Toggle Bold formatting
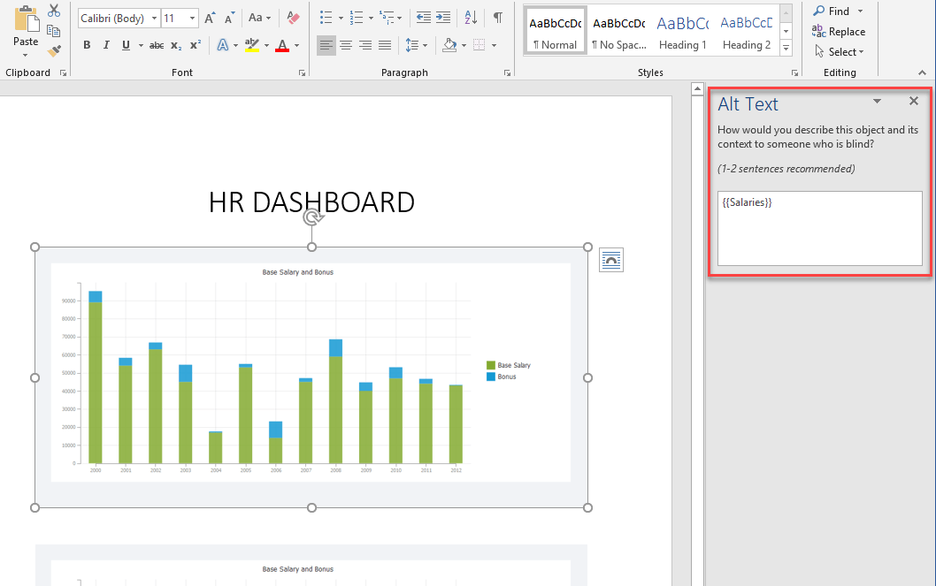936x586 pixels. click(88, 45)
